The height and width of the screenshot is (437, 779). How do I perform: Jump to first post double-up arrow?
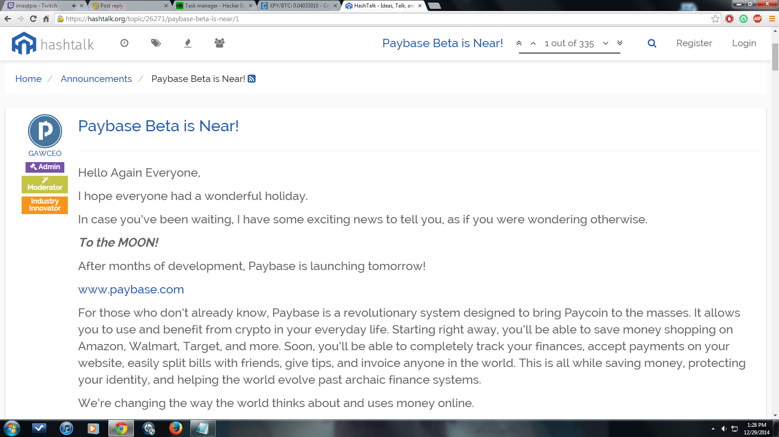tap(519, 43)
